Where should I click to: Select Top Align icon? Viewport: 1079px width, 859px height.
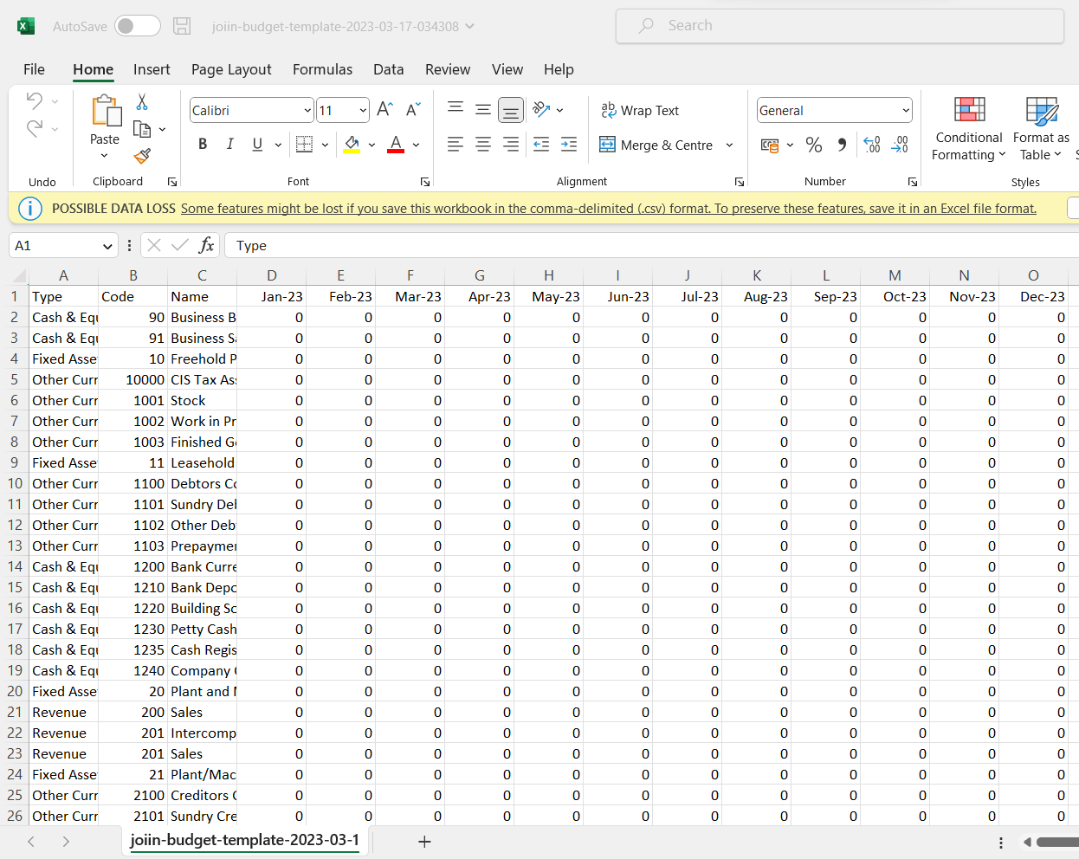pyautogui.click(x=456, y=109)
